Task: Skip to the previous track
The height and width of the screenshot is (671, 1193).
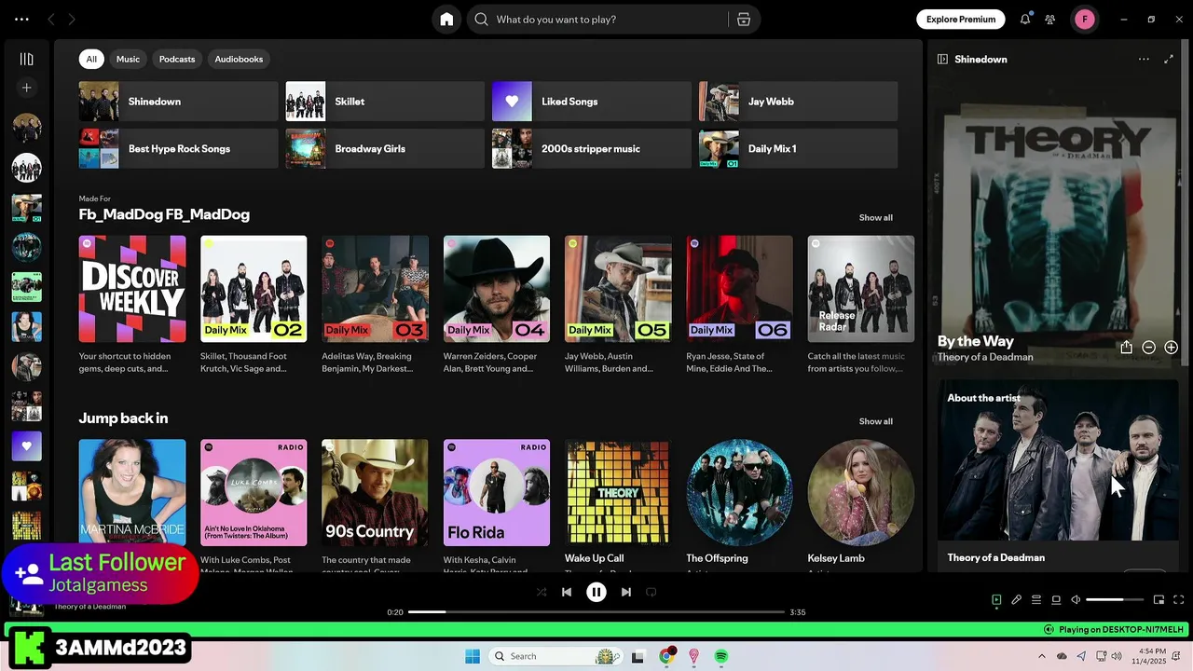Action: click(x=567, y=592)
